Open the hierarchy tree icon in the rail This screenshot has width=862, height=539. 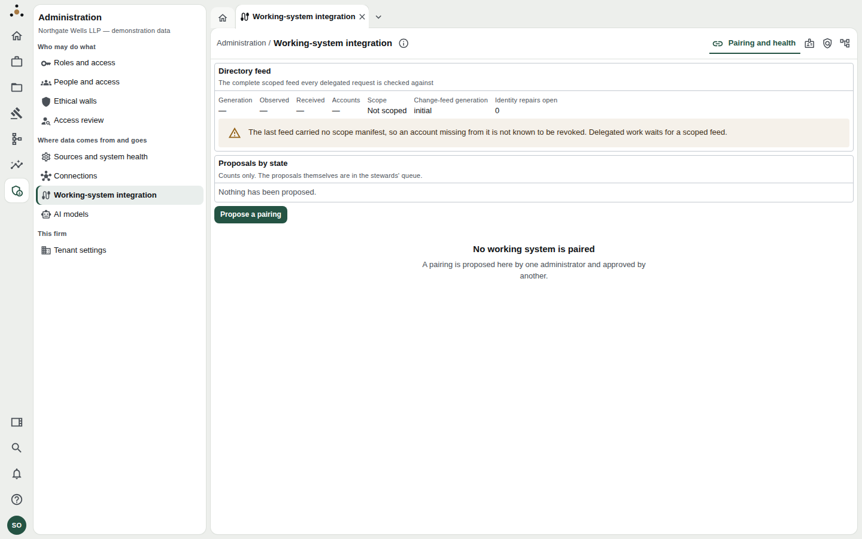tap(17, 139)
